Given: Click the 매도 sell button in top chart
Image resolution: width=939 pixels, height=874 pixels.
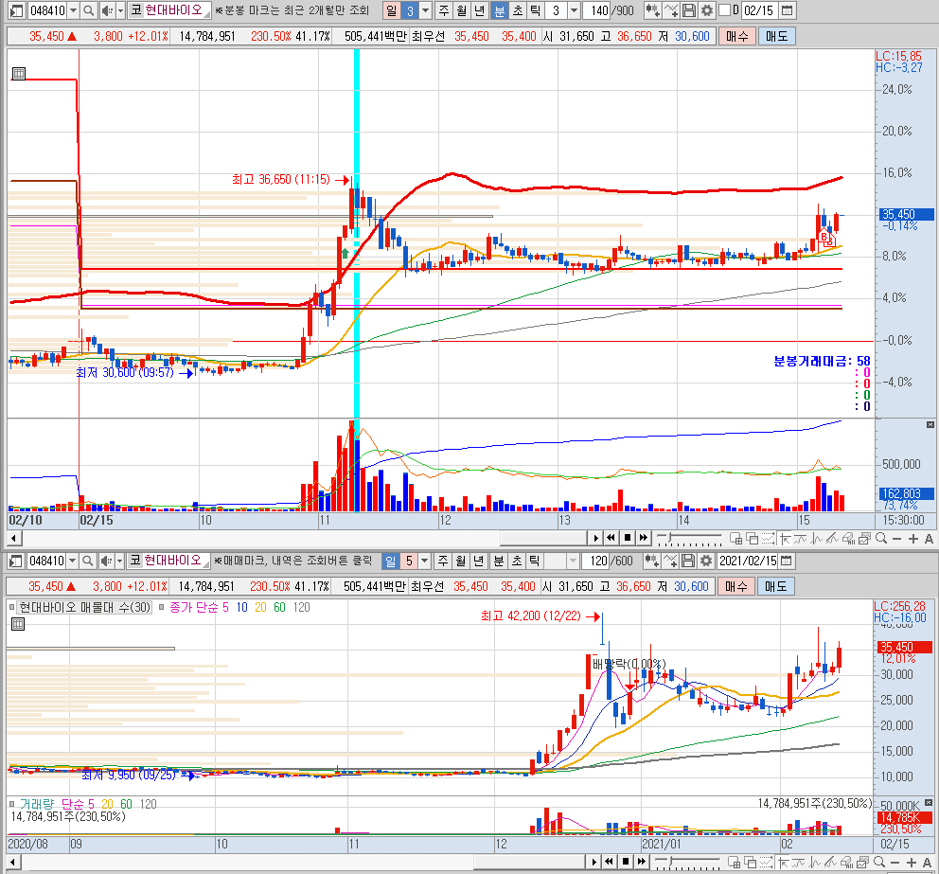Looking at the screenshot, I should 777,37.
